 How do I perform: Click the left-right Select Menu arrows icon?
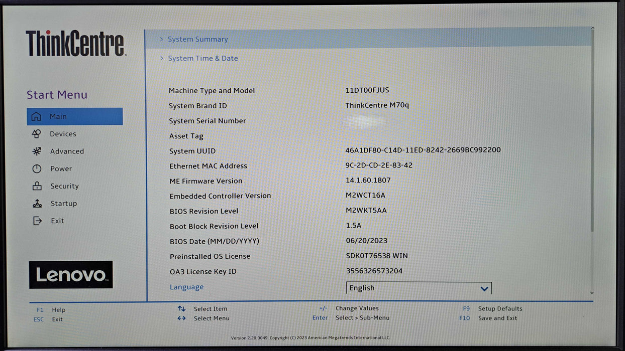(181, 318)
